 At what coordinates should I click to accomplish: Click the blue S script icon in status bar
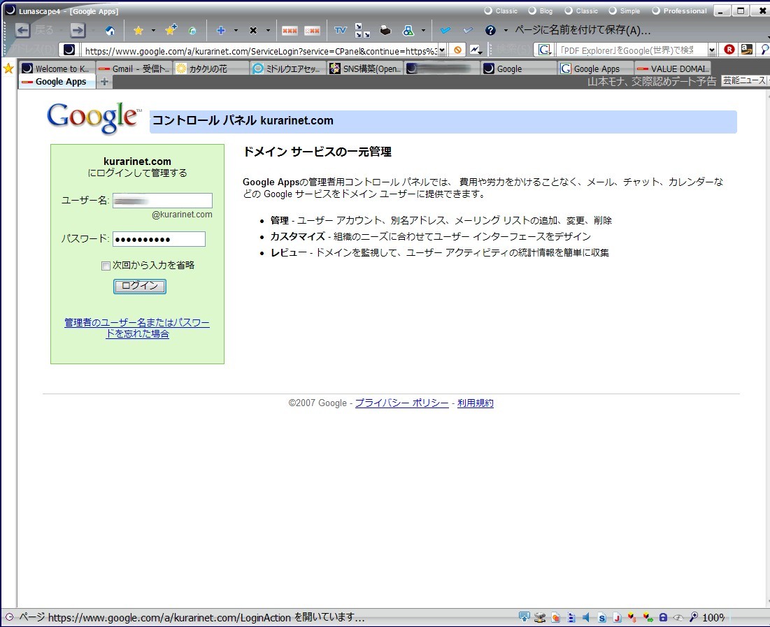point(602,618)
